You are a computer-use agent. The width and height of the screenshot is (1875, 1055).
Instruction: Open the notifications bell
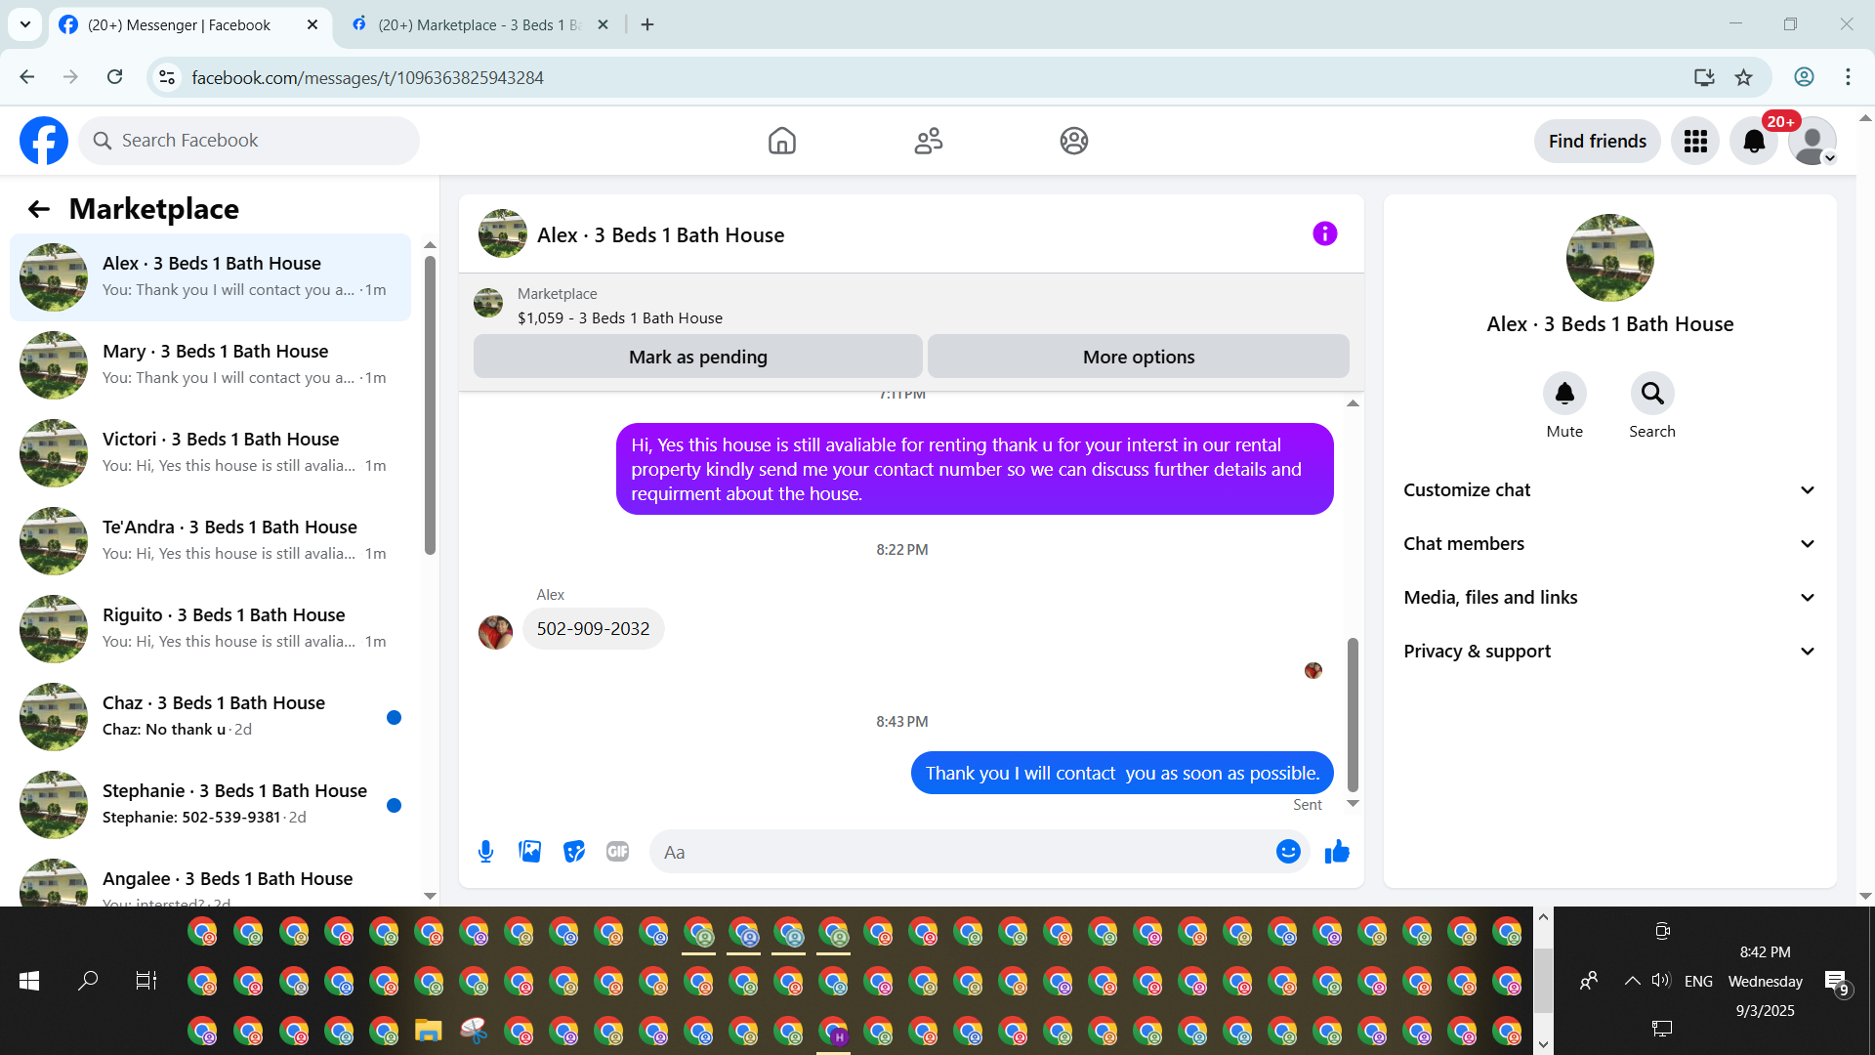(x=1754, y=141)
